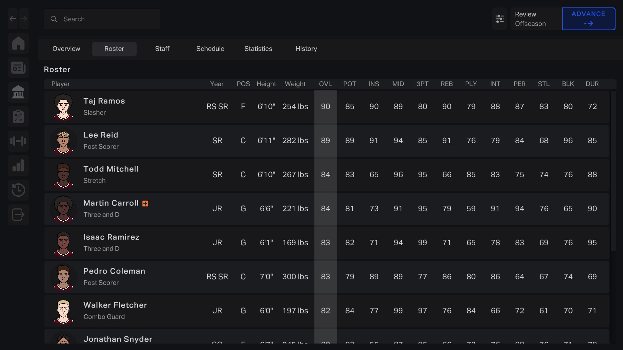
Task: Click the back navigation arrow
Action: point(13,19)
